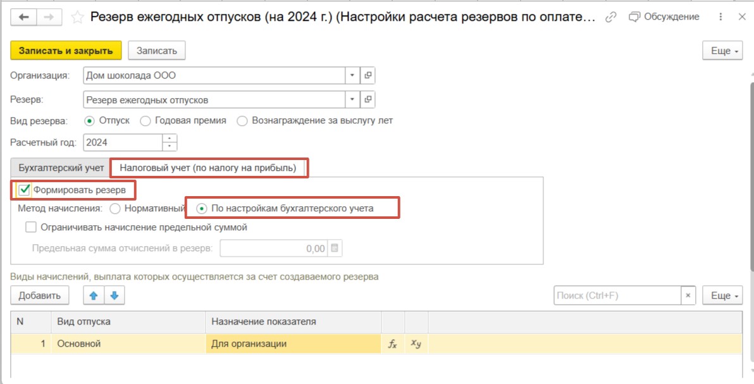Toggle the Формировать резерв checkbox
The width and height of the screenshot is (754, 384).
(x=25, y=189)
